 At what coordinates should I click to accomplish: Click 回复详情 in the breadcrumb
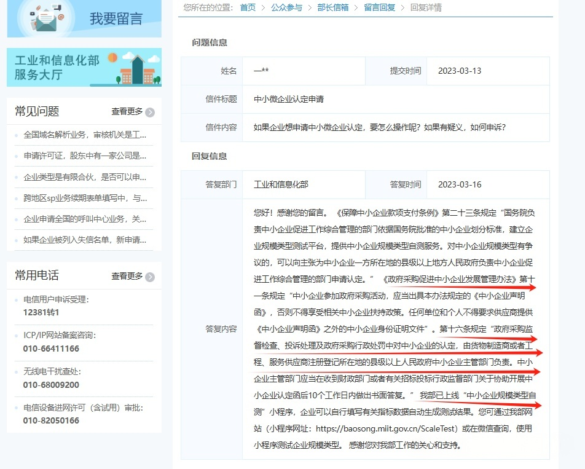pos(426,7)
